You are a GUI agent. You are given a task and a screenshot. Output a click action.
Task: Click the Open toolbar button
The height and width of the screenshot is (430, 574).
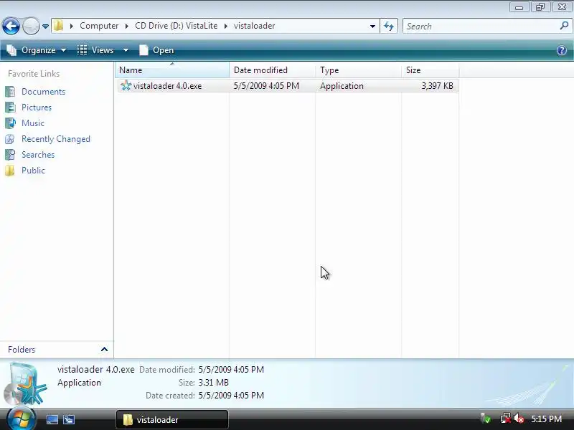tap(156, 50)
